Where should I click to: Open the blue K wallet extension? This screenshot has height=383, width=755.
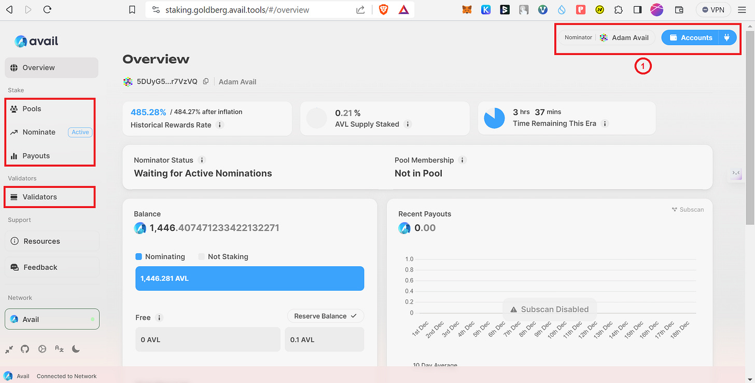[x=486, y=9]
